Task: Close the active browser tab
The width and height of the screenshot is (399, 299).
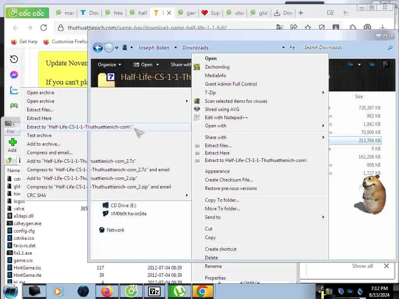Action: 169,13
